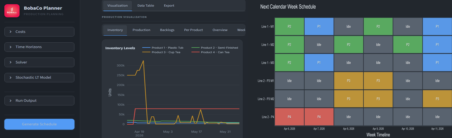Open the Export tab
Image resolution: width=452 pixels, height=138 pixels.
(169, 6)
